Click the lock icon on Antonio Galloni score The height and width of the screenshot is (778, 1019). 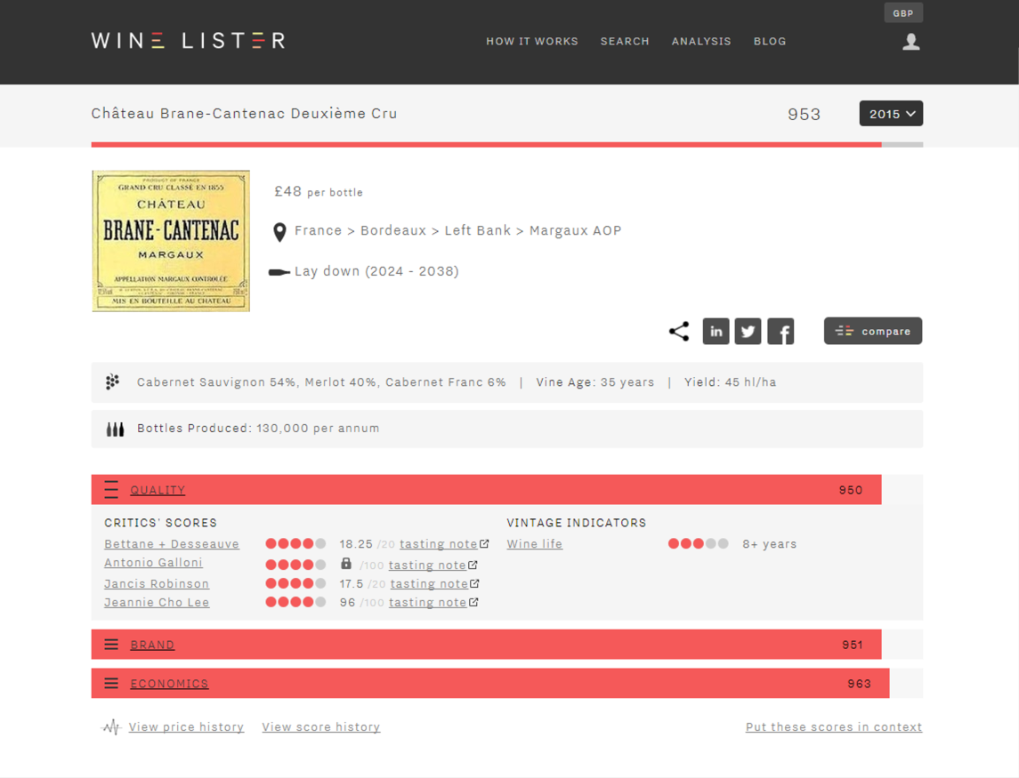pos(345,564)
